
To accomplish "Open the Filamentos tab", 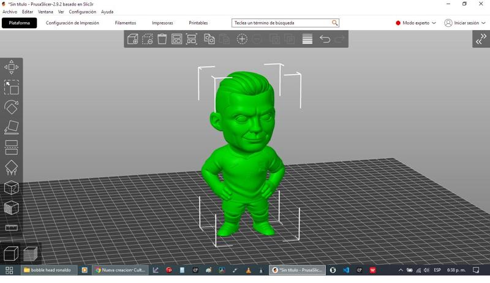I will pos(126,23).
